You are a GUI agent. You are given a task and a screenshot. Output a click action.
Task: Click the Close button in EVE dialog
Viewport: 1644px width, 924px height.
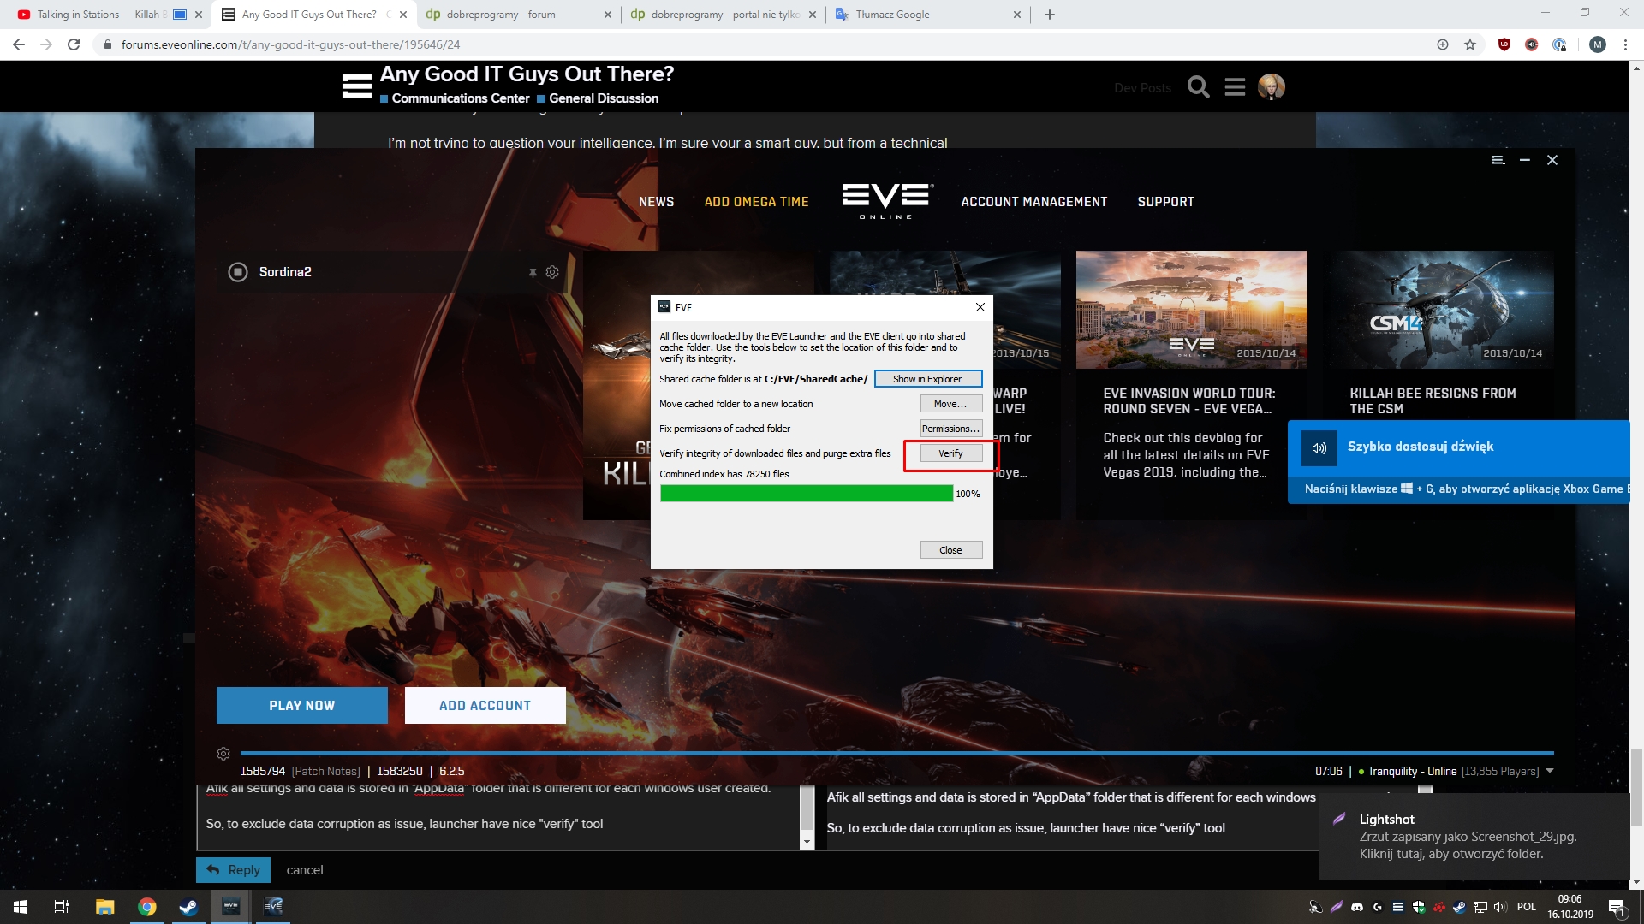950,550
